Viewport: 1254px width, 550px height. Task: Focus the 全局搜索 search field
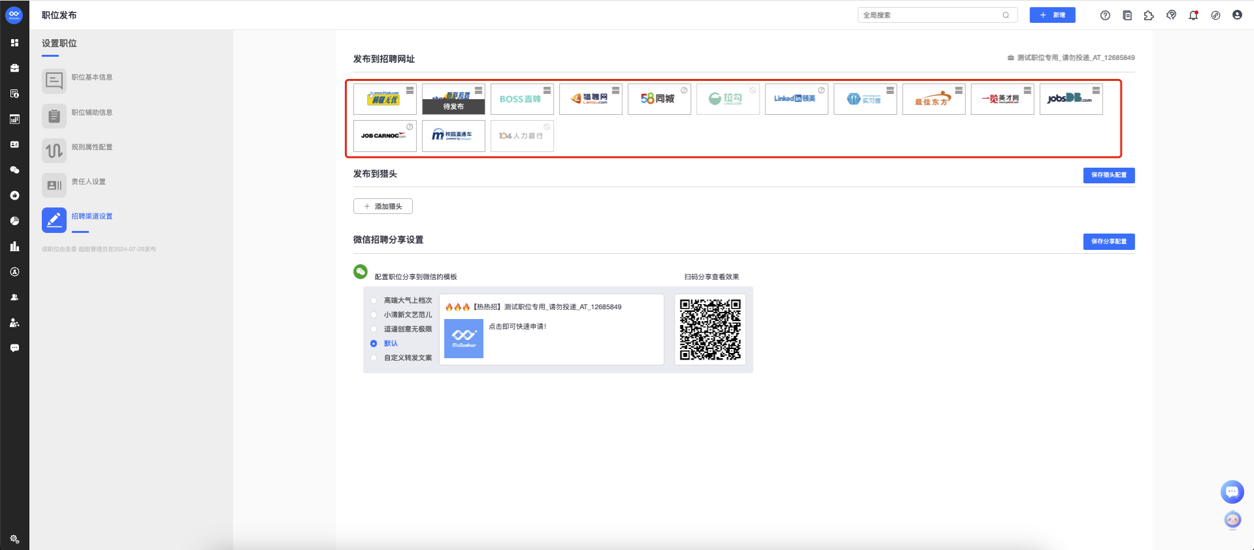tap(937, 15)
